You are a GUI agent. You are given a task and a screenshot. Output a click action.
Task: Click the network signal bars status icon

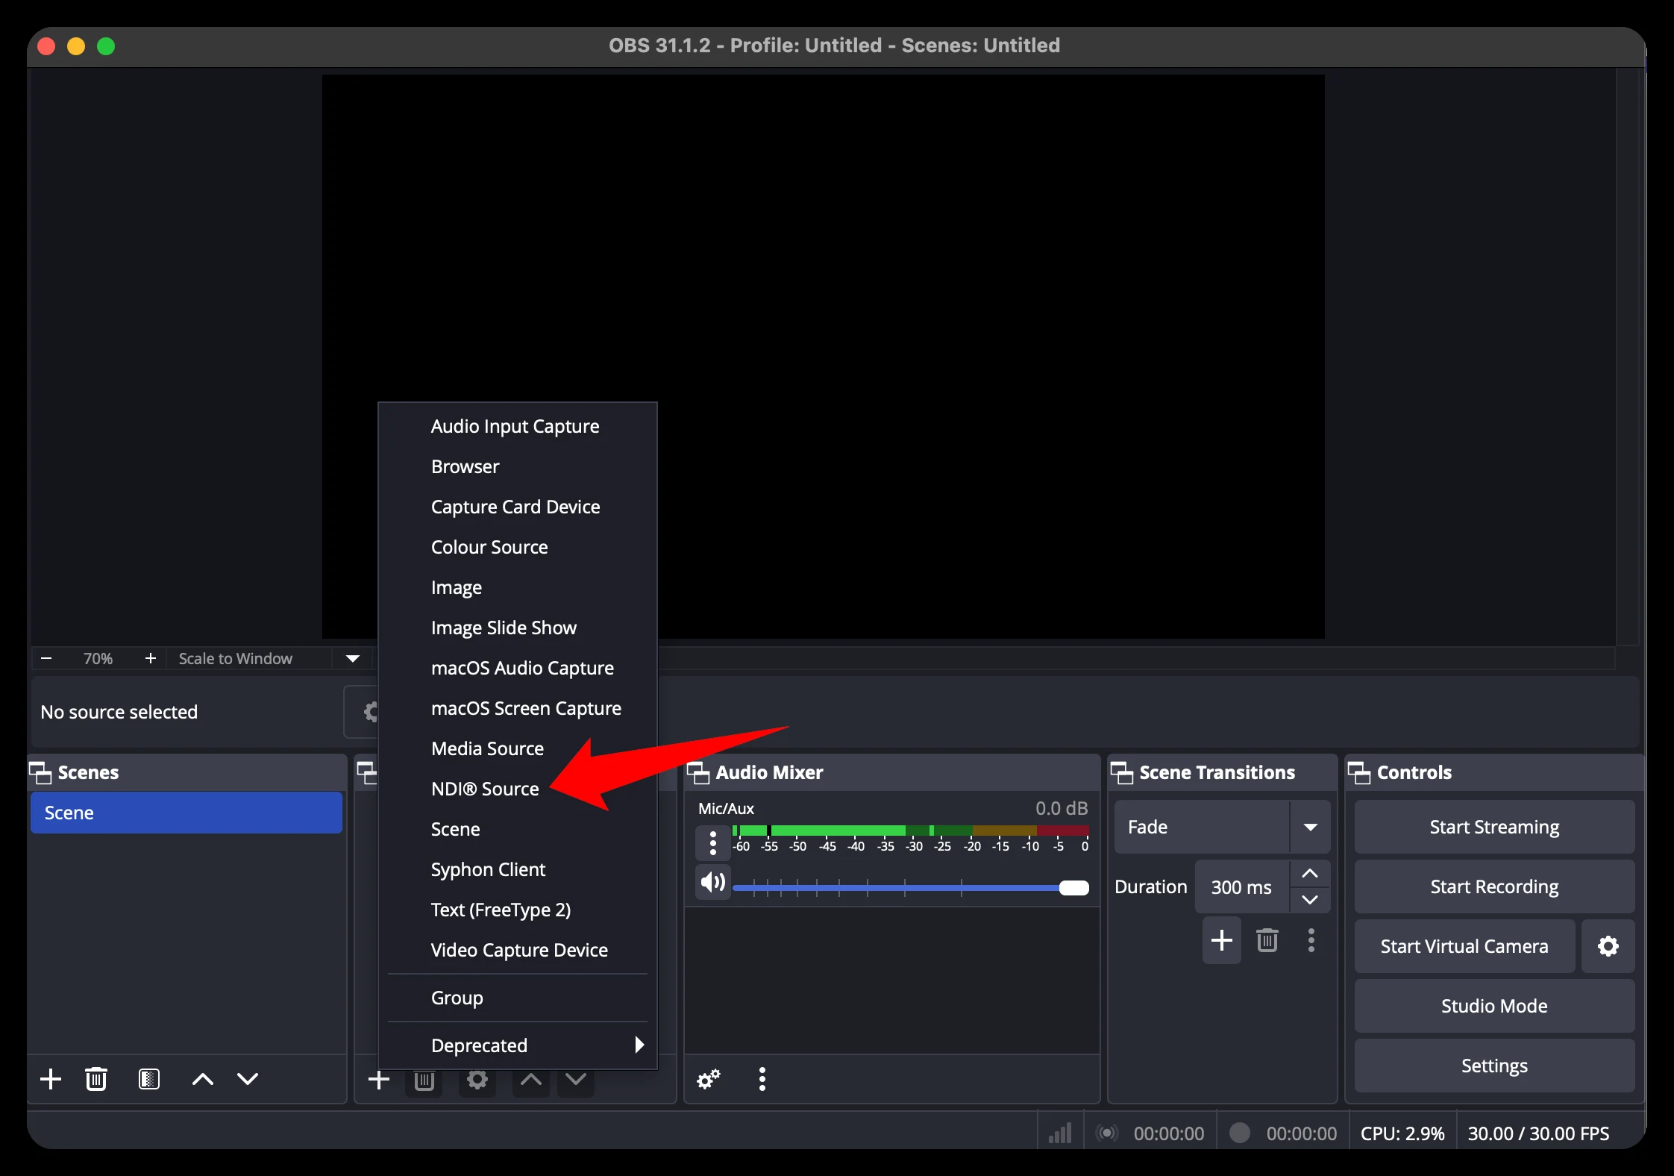pos(1060,1133)
